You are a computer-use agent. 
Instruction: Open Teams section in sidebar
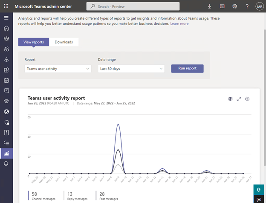pyautogui.click(x=6, y=38)
